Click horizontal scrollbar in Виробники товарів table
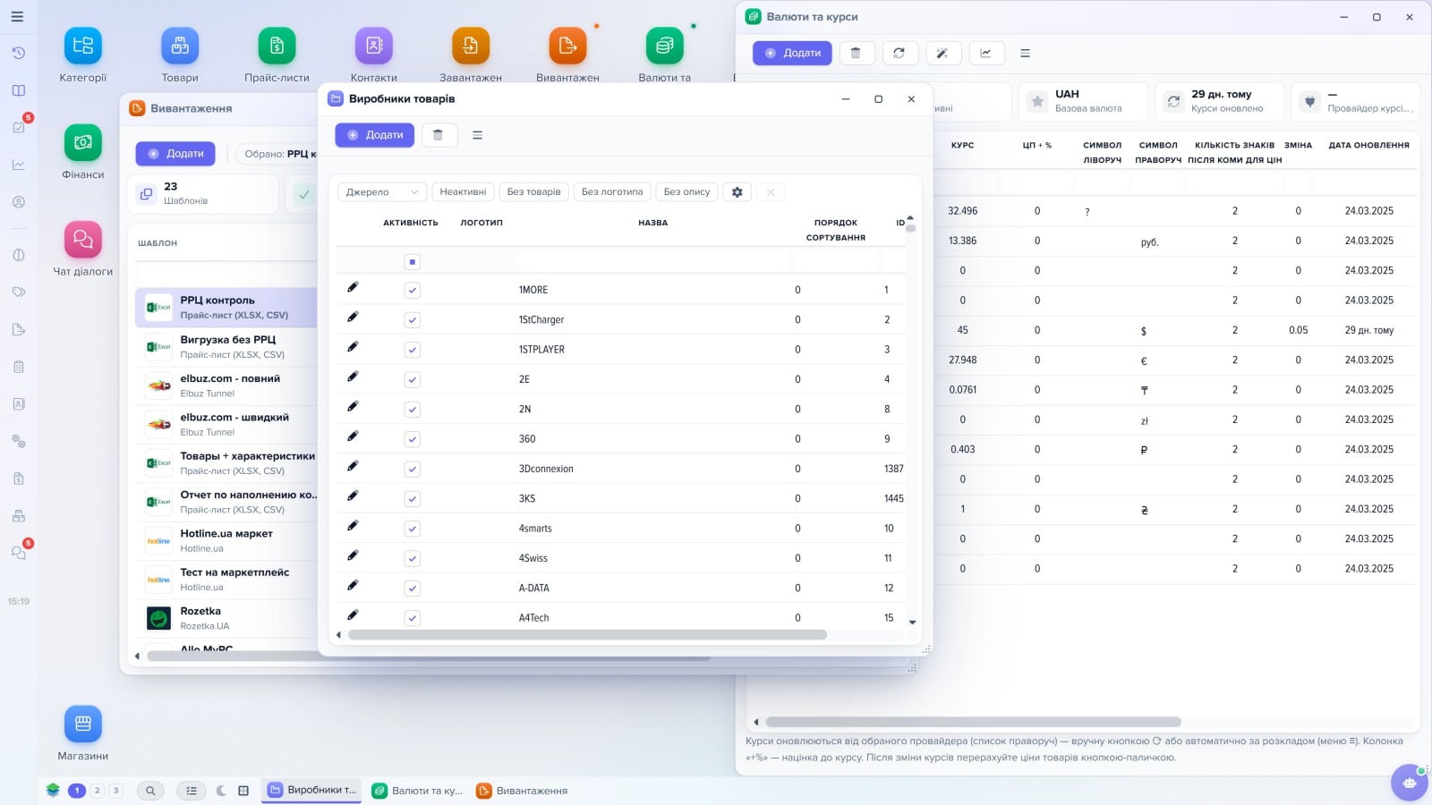Image resolution: width=1432 pixels, height=805 pixels. pos(587,635)
